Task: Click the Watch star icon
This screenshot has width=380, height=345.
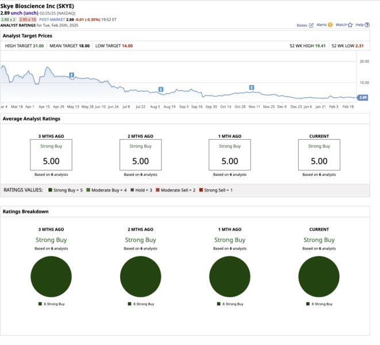Action: tap(350, 25)
